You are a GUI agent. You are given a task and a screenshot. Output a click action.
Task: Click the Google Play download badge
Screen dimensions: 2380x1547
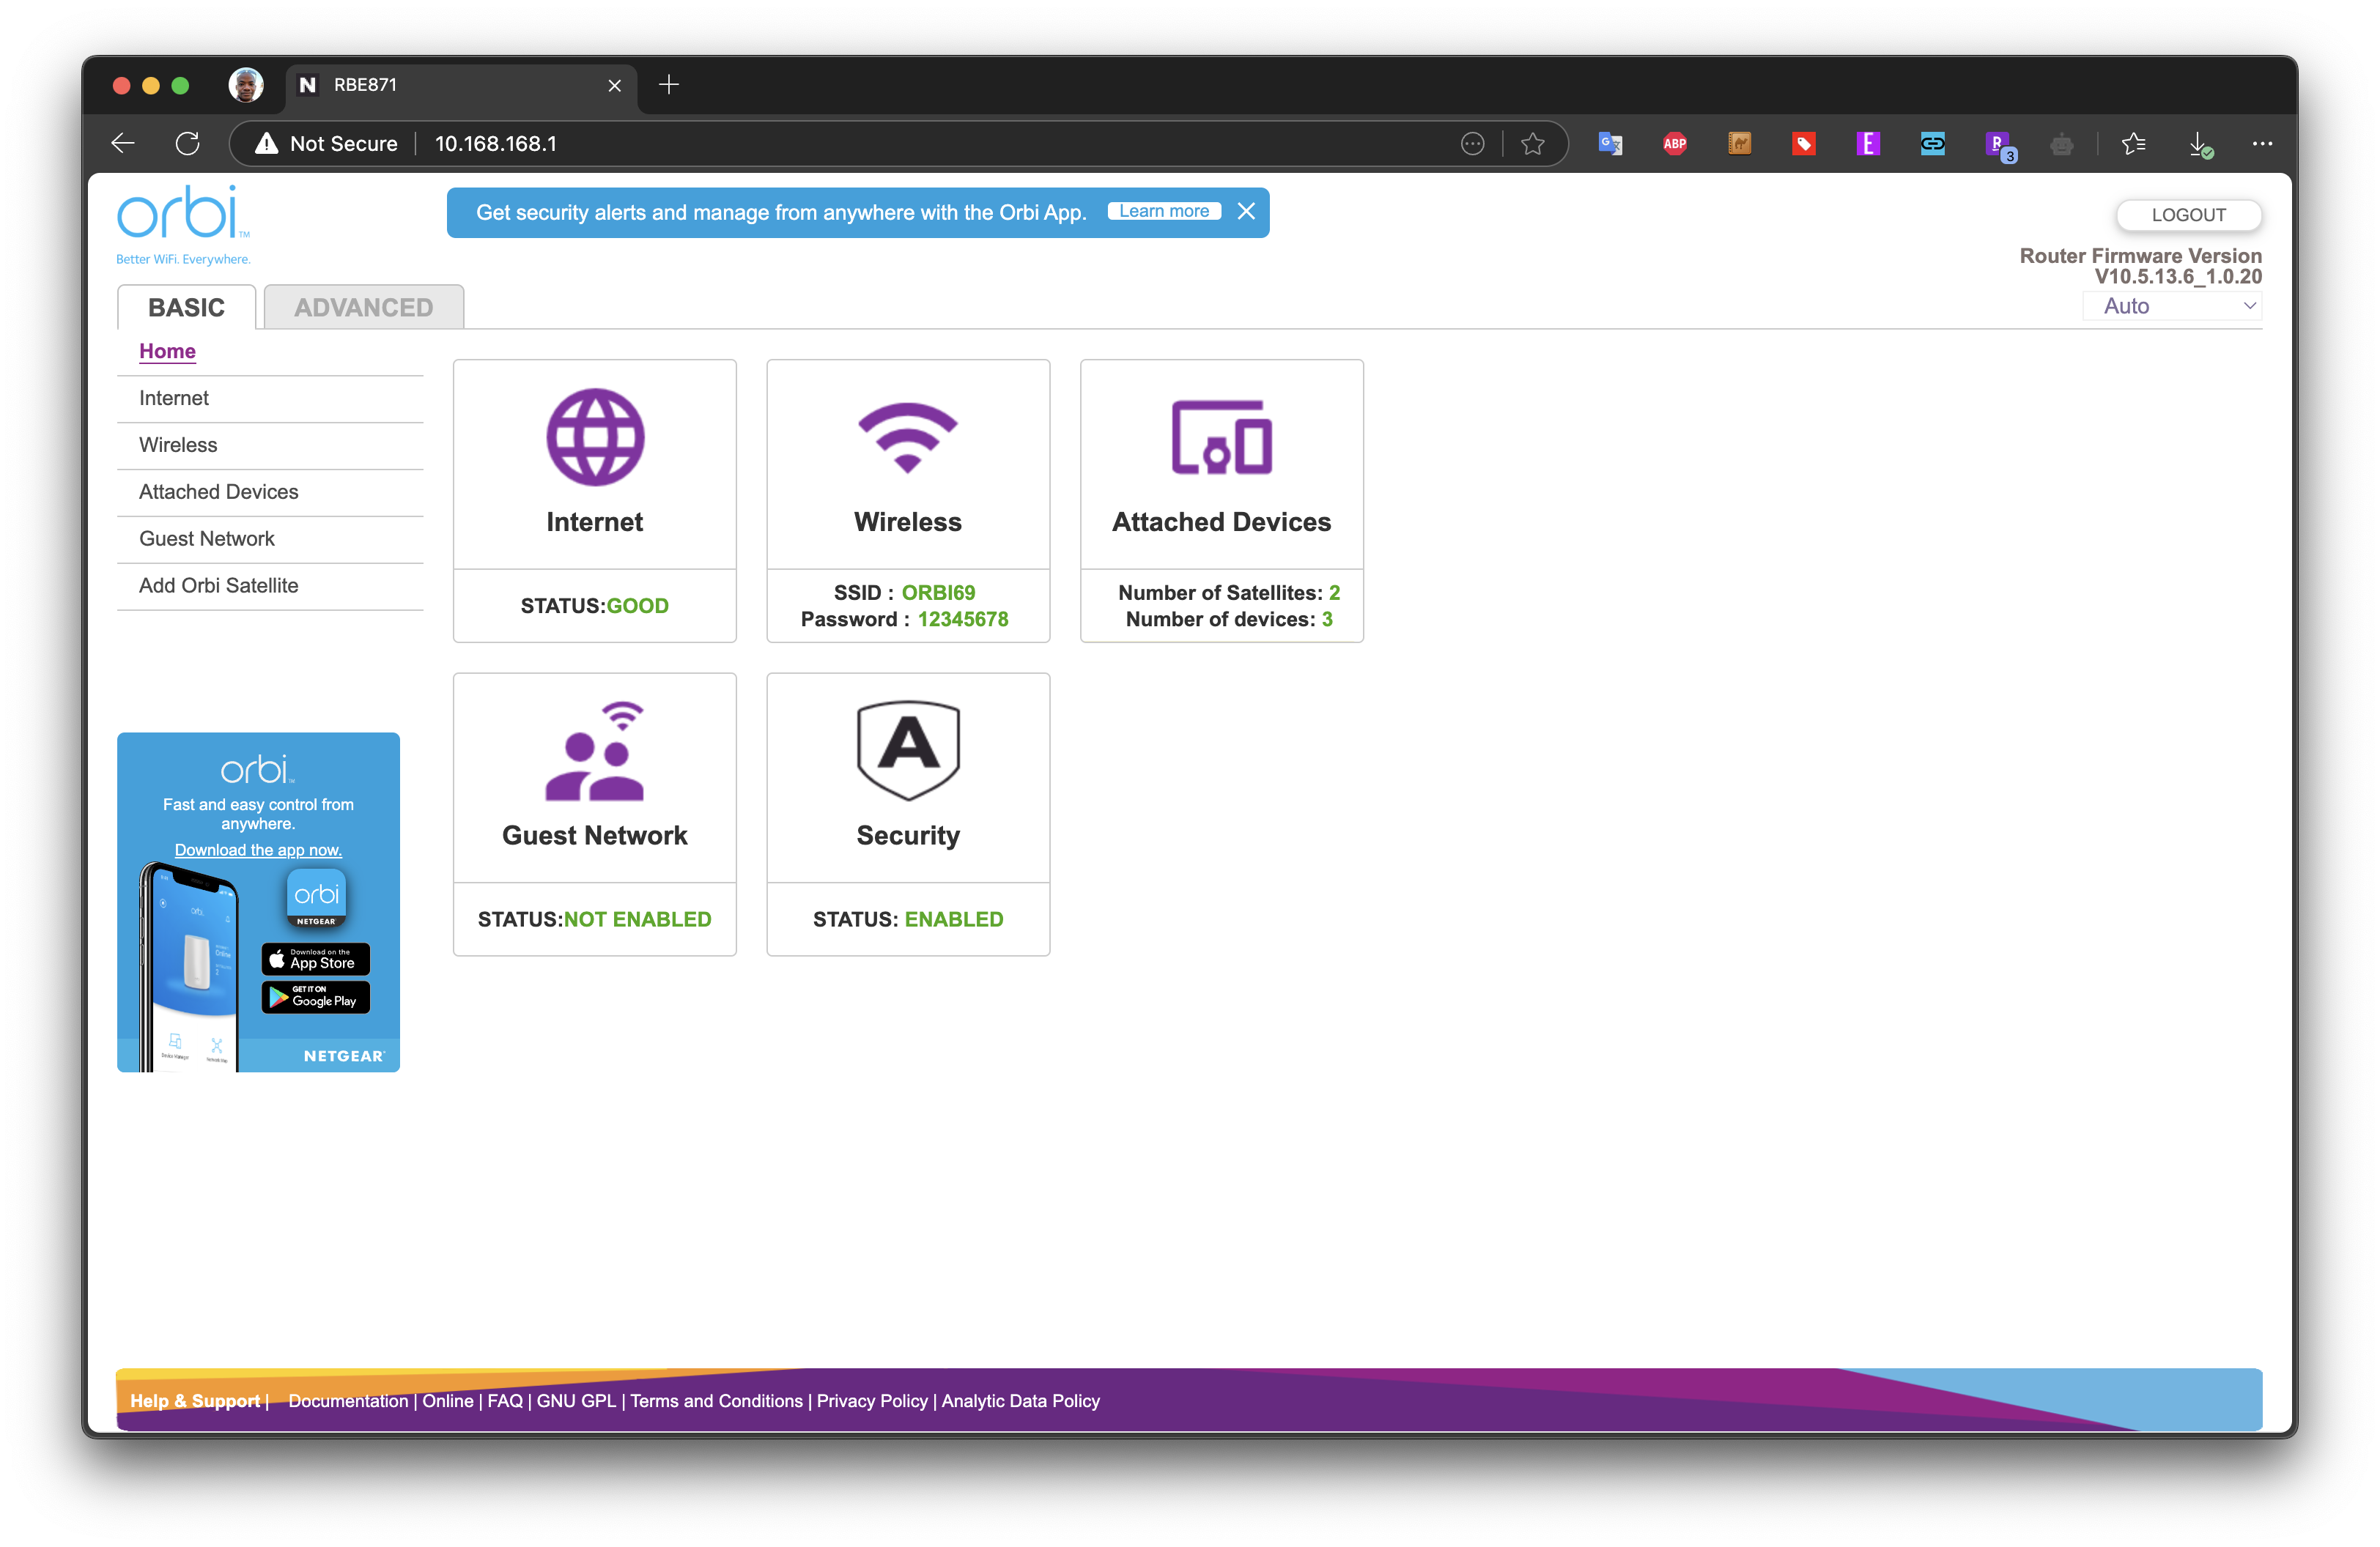pyautogui.click(x=316, y=998)
